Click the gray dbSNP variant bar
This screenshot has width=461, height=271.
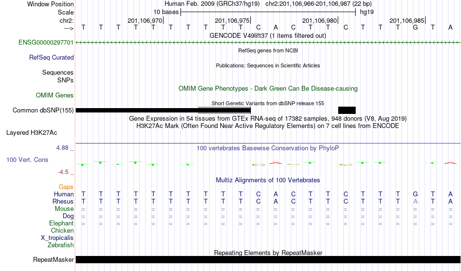pos(224,111)
